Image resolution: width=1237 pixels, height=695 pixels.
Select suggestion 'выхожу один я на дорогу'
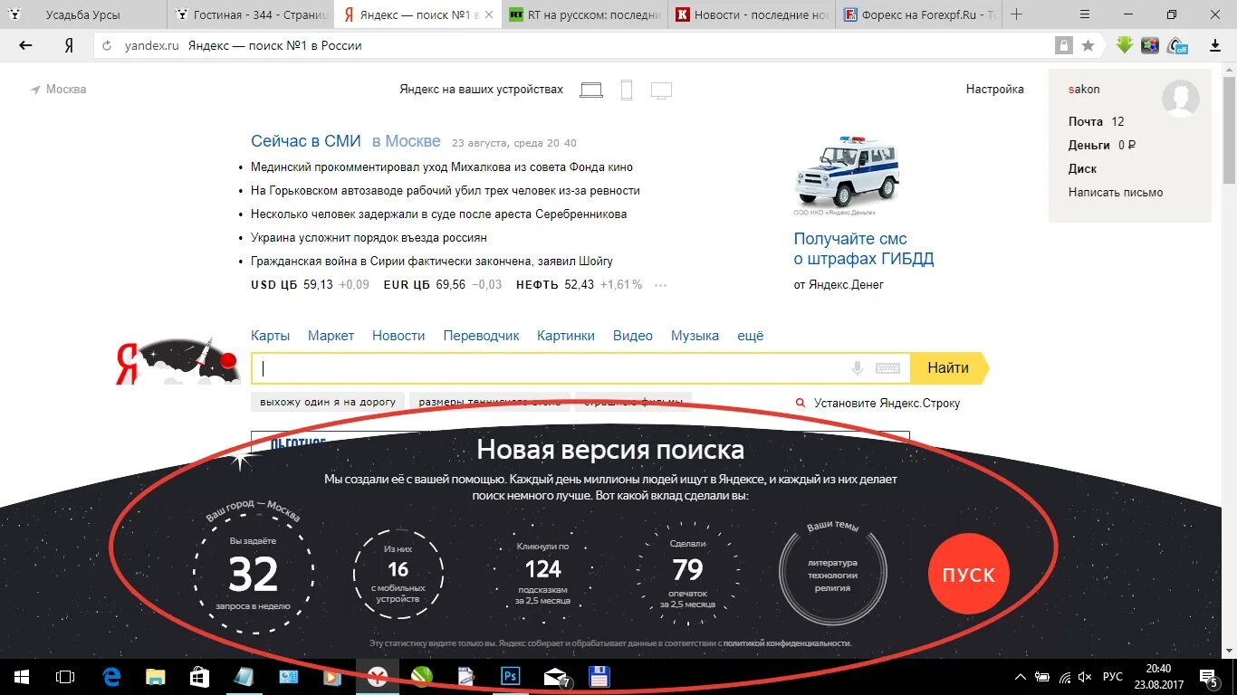328,402
